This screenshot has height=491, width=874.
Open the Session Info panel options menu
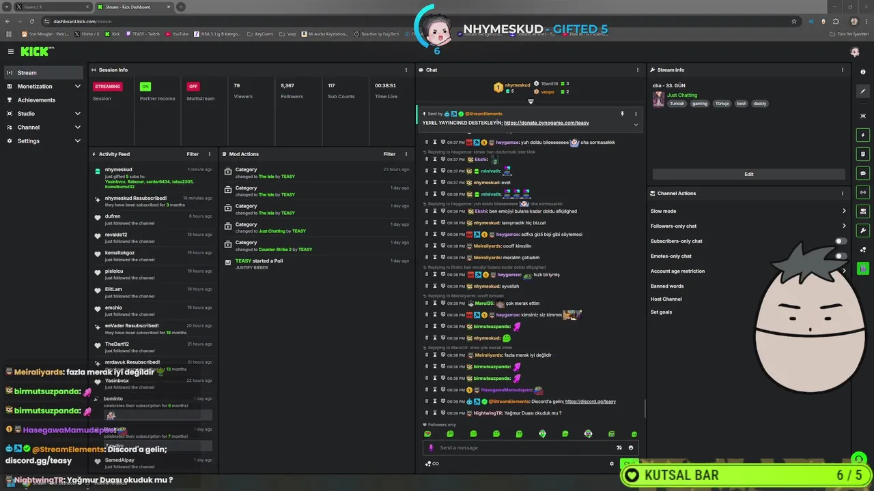tap(406, 70)
